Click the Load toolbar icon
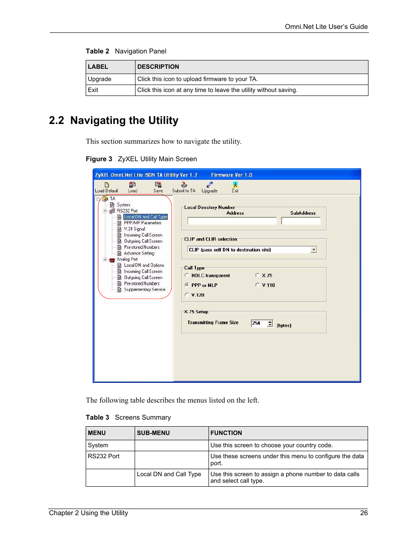 [x=132, y=185]
